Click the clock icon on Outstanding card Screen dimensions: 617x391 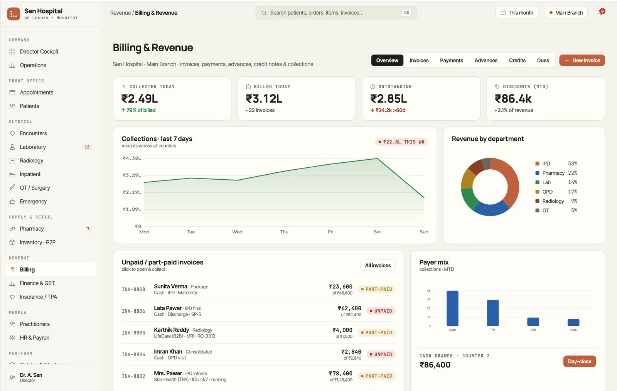tap(373, 87)
